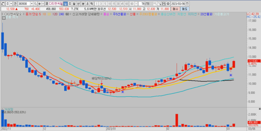Expand the stock code history dropdown
The image size is (261, 131).
coord(32,4)
